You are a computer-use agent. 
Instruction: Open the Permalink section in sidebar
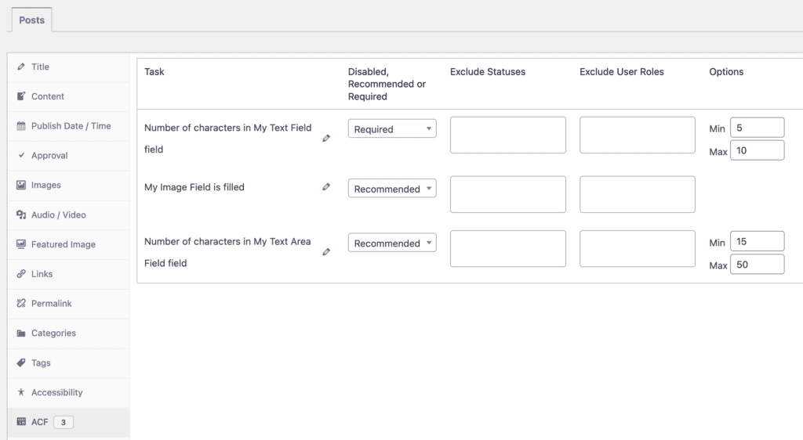(51, 303)
